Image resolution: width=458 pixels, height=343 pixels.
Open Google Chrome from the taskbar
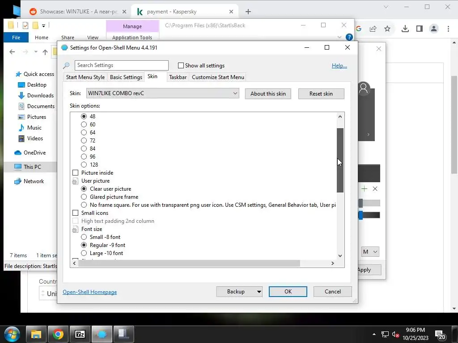58,334
